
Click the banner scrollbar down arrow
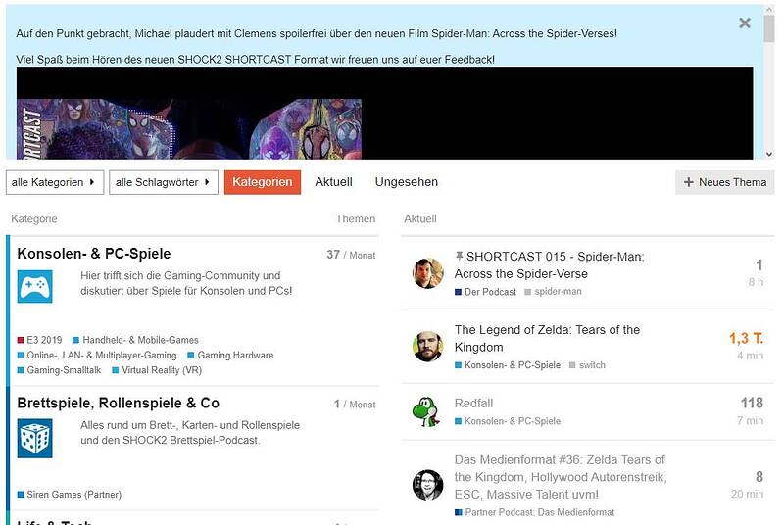769,155
